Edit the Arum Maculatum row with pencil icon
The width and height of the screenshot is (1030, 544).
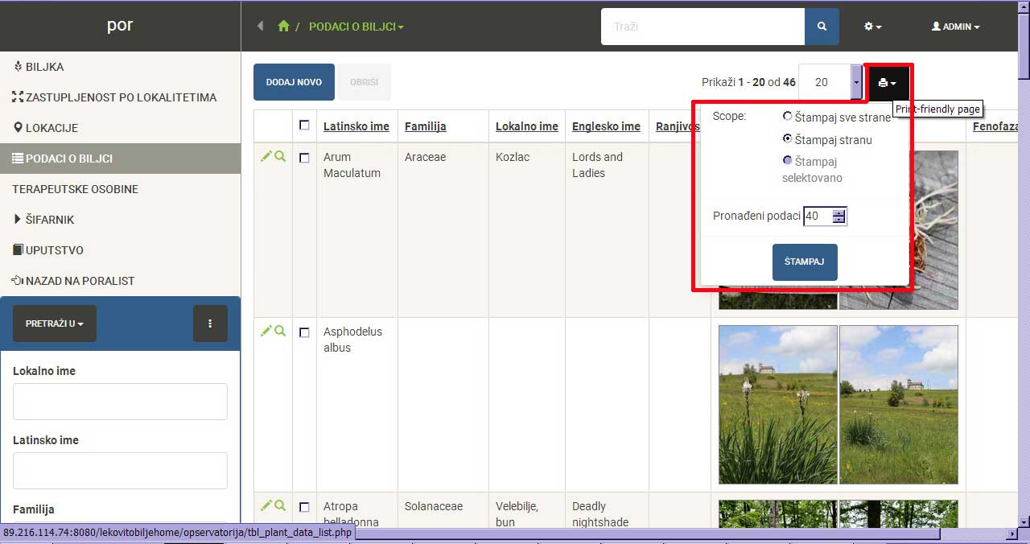coord(266,157)
